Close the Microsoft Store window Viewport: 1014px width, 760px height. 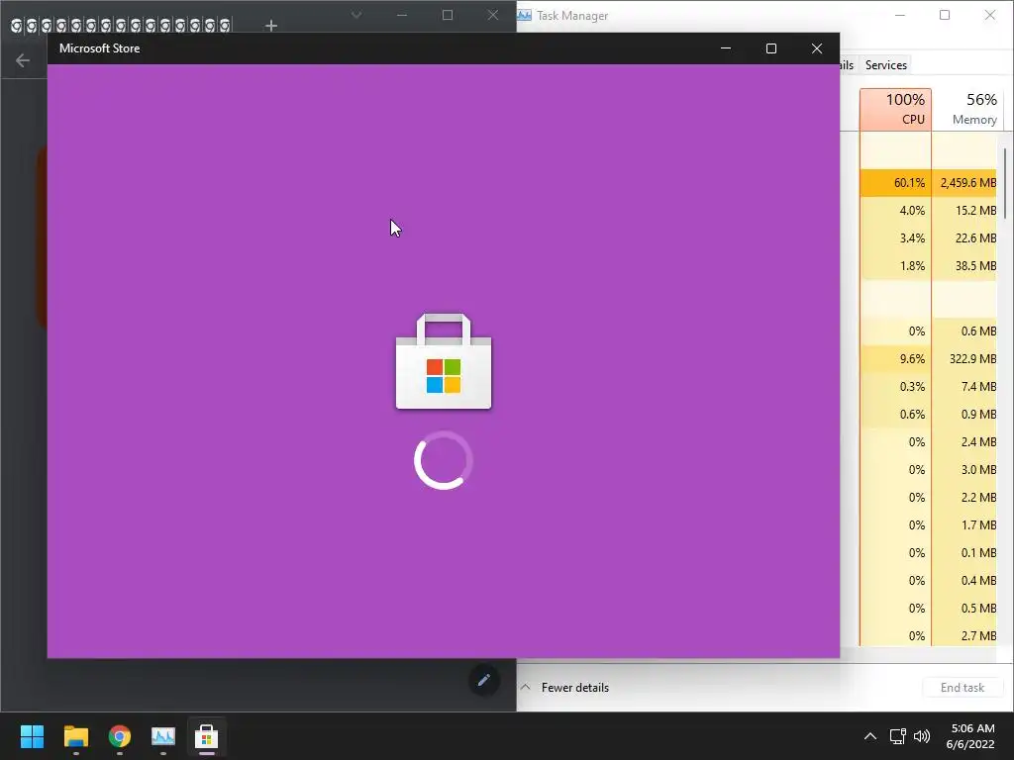(x=817, y=48)
